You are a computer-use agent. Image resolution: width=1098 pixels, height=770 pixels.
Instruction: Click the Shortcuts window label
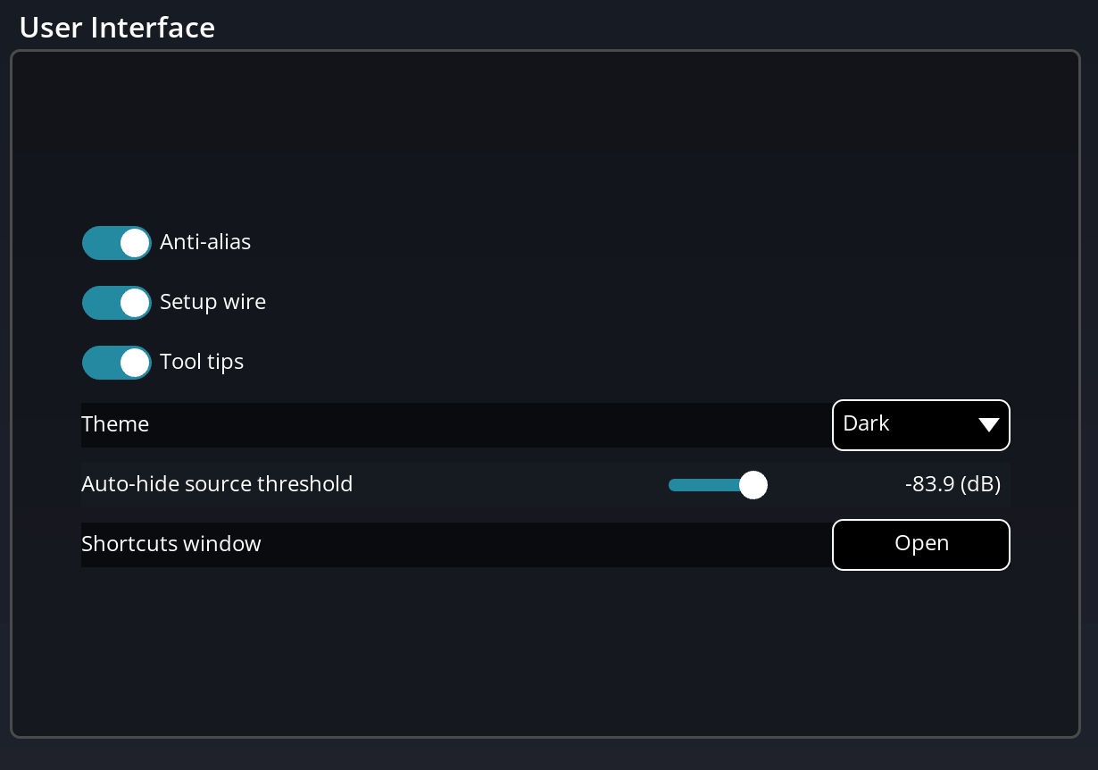pyautogui.click(x=171, y=544)
